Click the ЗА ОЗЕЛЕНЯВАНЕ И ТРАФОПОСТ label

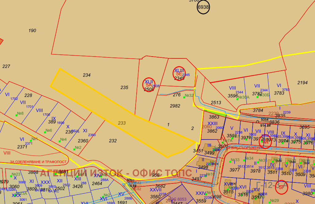point(38,162)
